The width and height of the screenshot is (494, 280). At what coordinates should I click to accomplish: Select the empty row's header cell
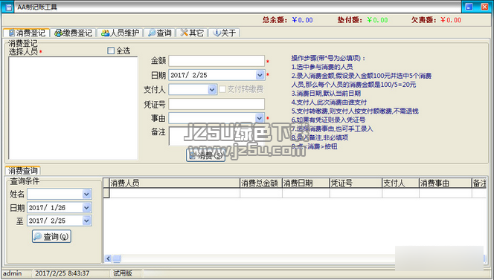click(106, 193)
